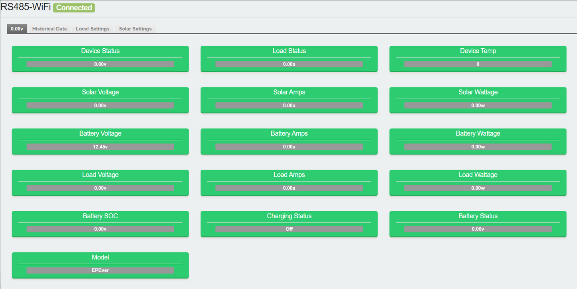The width and height of the screenshot is (577, 289).
Task: Go to the Solar Settings tab
Action: click(x=135, y=29)
